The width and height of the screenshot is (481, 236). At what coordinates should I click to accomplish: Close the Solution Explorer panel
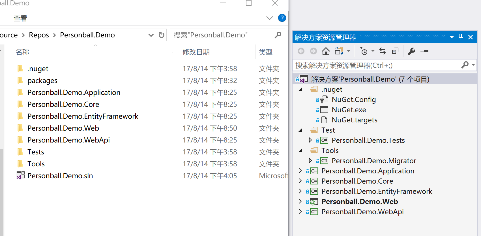(x=471, y=37)
